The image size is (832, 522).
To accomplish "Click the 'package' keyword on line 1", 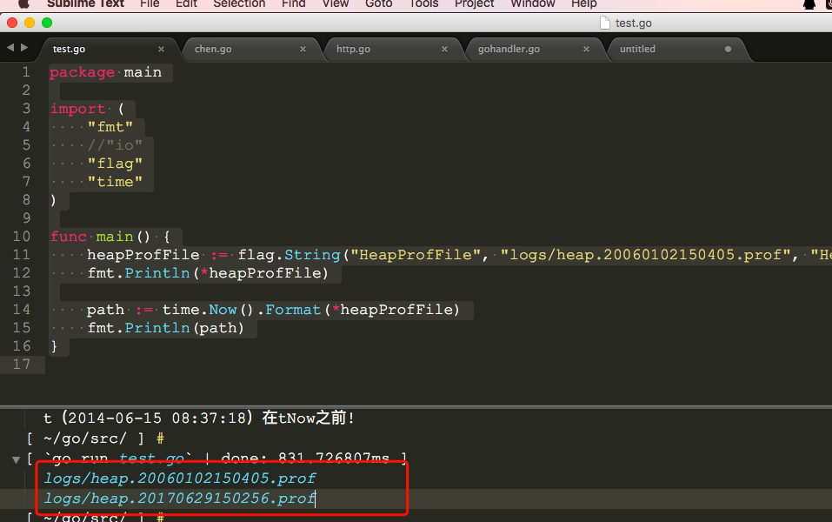I will (83, 72).
